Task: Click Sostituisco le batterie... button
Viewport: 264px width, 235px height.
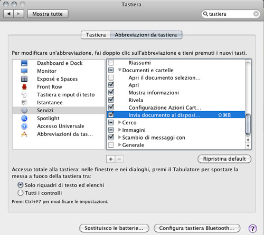Action: coord(114,228)
